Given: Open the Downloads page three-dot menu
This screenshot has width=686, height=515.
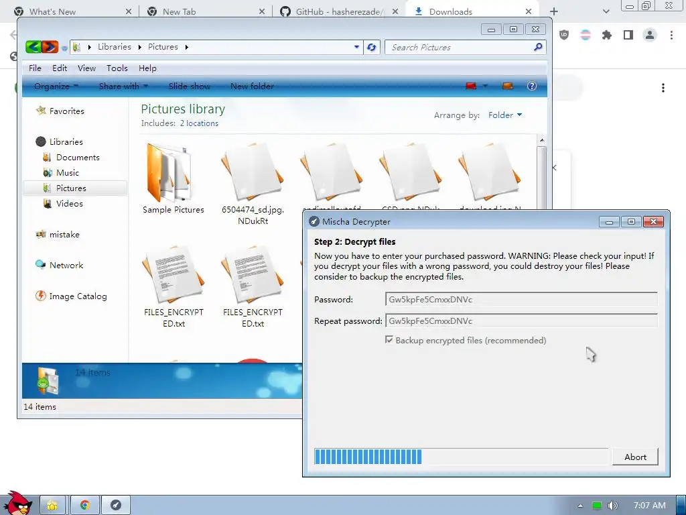Looking at the screenshot, I should (663, 88).
